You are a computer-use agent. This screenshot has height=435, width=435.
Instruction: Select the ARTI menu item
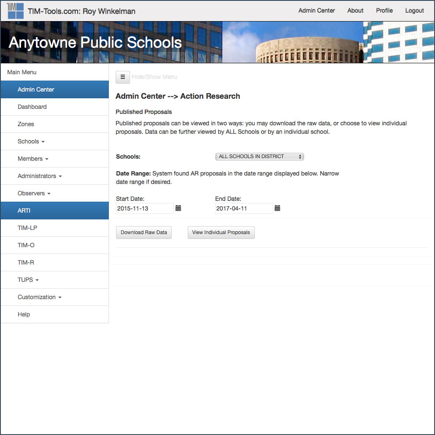55,211
